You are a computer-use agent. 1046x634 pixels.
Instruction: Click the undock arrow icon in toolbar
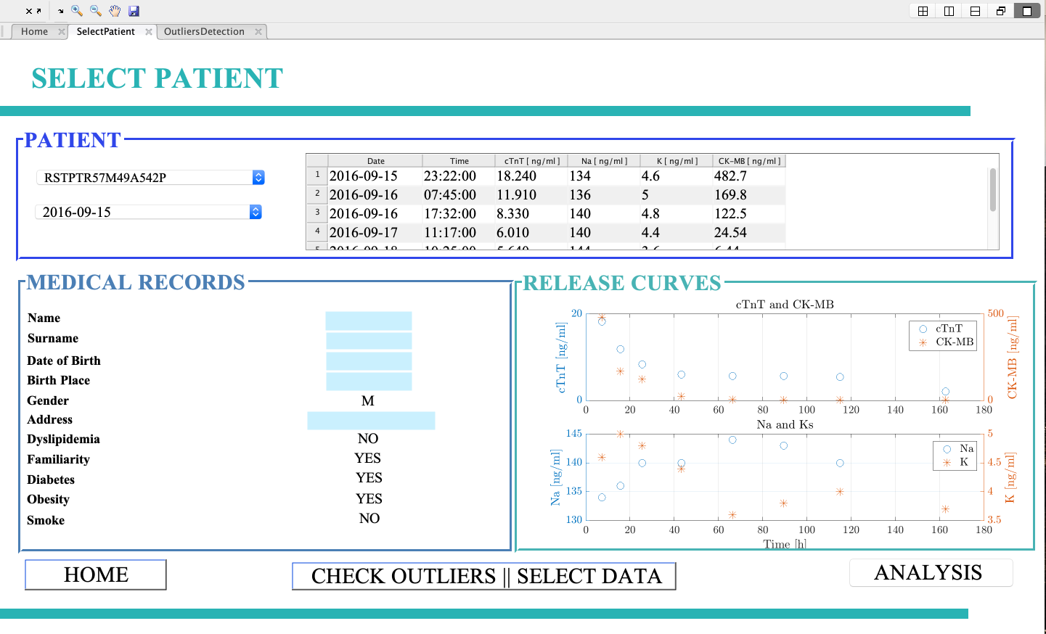click(38, 11)
